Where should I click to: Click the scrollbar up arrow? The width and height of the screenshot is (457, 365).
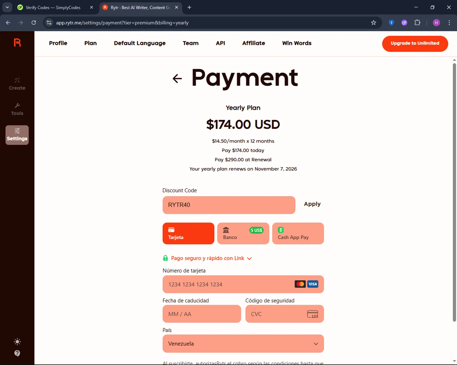point(454,60)
